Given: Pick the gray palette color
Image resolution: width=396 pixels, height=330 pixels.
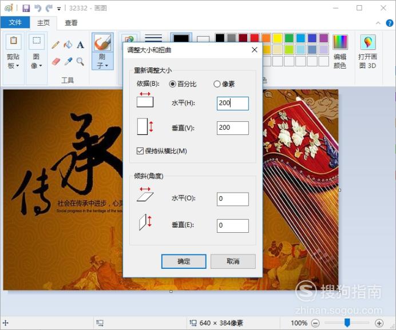Looking at the screenshot, I should [231, 38].
